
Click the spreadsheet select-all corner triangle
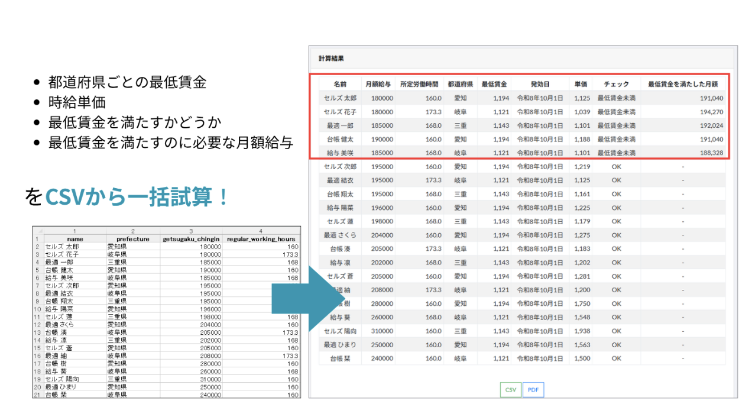[38, 231]
